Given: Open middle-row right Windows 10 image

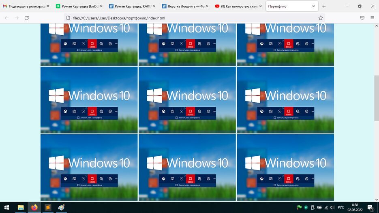Looking at the screenshot, I should pyautogui.click(x=285, y=100).
